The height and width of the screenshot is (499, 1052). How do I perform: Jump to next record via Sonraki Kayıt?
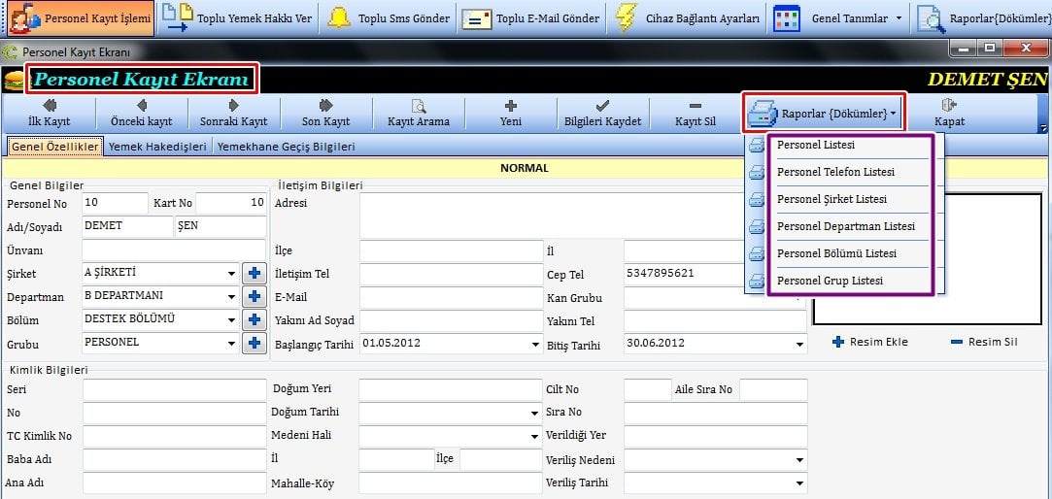click(233, 113)
